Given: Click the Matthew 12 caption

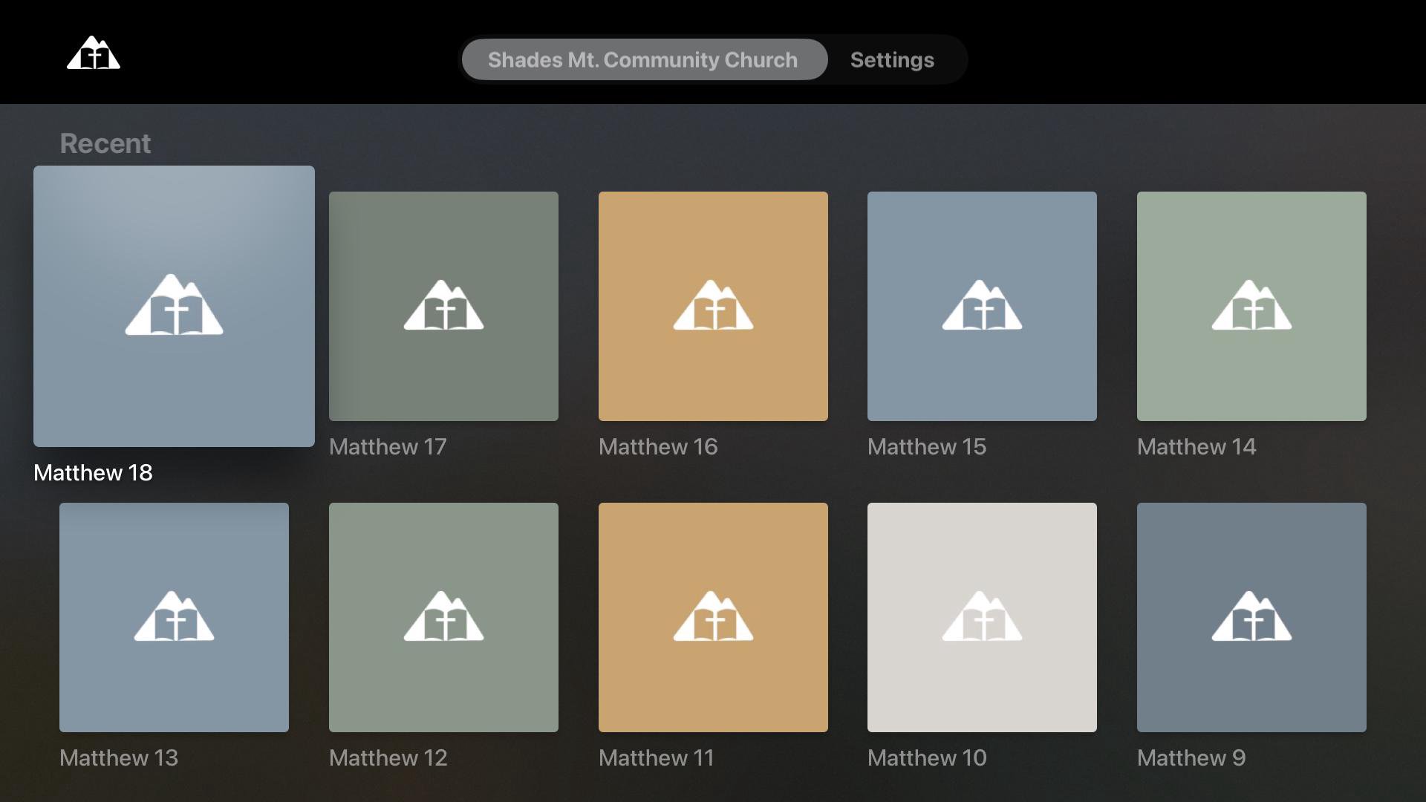Looking at the screenshot, I should pyautogui.click(x=388, y=758).
